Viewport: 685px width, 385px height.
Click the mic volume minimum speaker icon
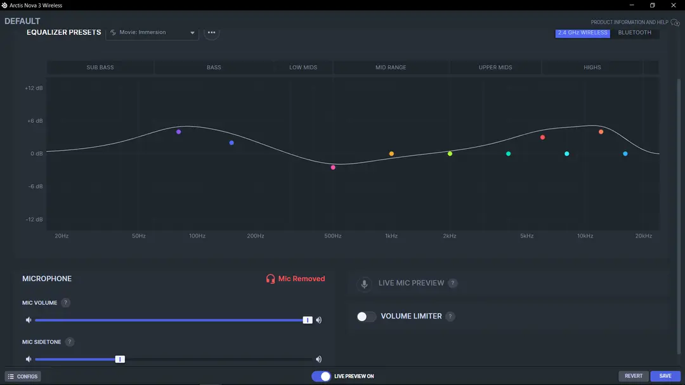29,320
